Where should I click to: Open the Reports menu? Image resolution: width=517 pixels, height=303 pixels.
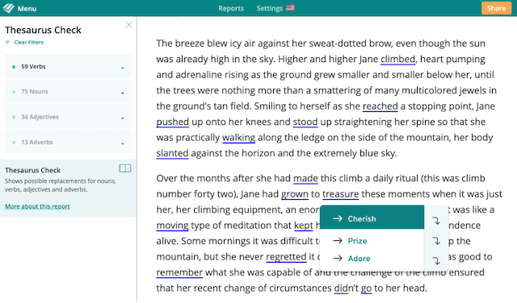coord(231,8)
